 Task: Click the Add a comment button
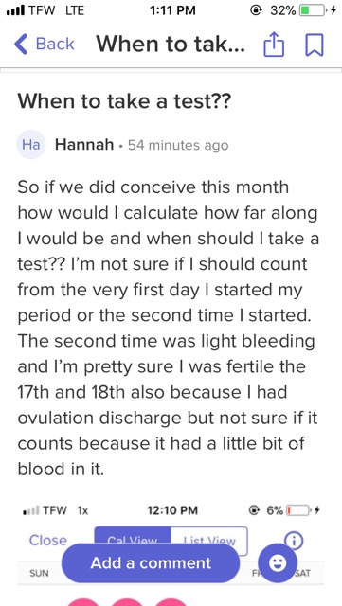click(151, 563)
